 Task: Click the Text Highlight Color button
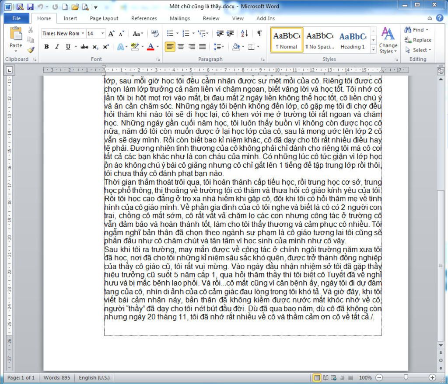(135, 46)
